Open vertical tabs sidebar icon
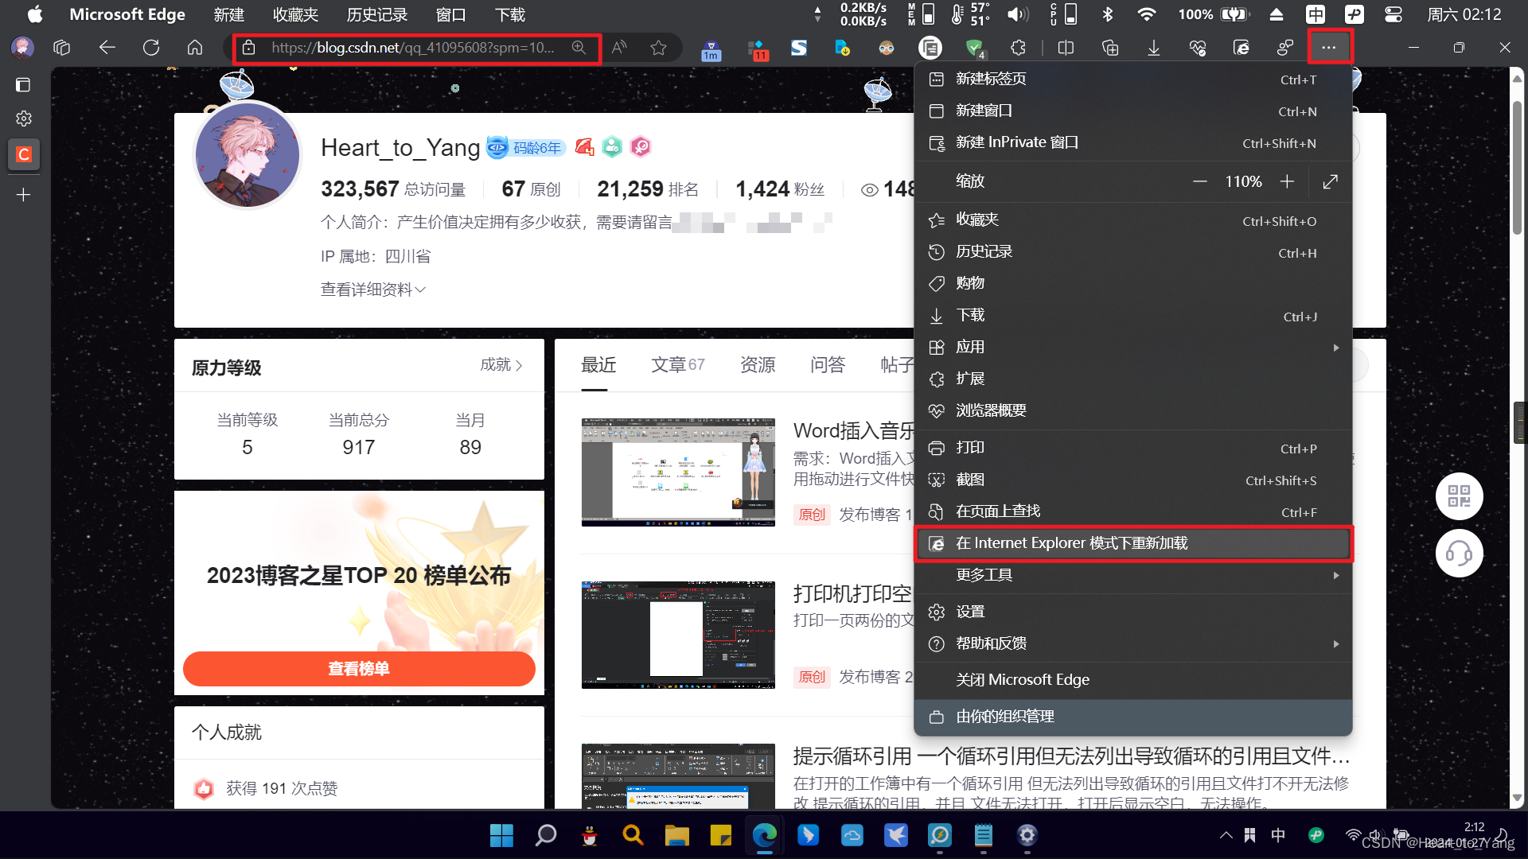 [24, 84]
